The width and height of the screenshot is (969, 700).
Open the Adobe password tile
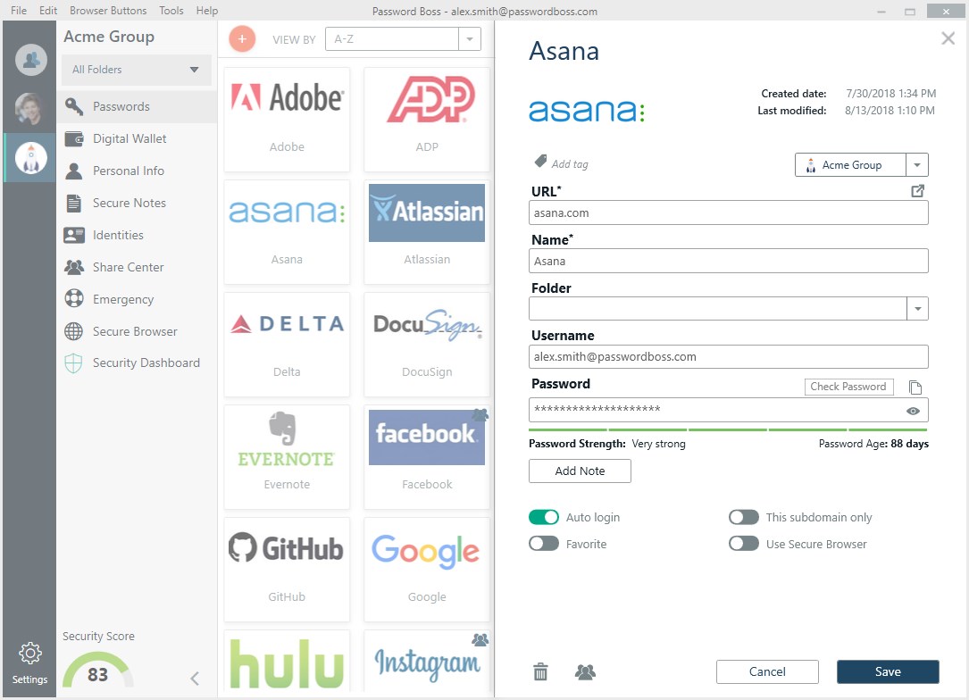coord(287,120)
